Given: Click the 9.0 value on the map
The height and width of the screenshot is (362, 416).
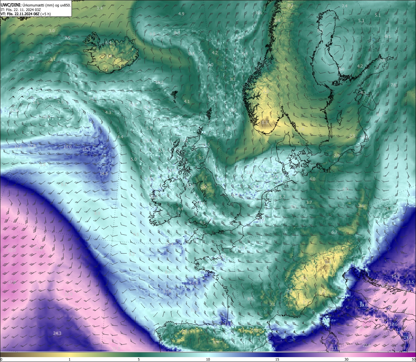Looking at the screenshot, I should [x=210, y=65].
